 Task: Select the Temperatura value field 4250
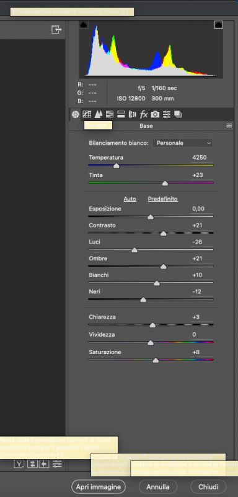[x=201, y=158]
